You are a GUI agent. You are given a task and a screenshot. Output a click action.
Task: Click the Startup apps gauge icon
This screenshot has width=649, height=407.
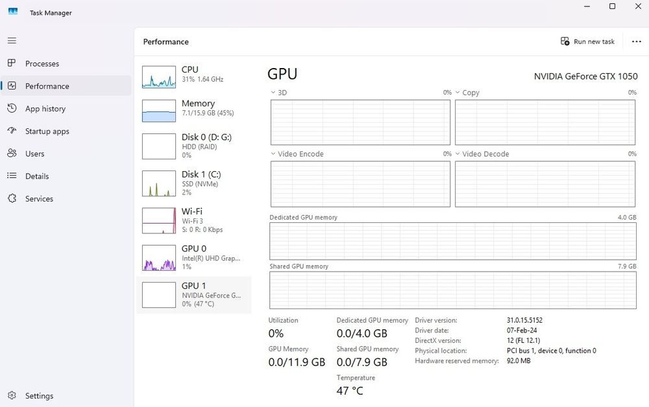pos(12,130)
